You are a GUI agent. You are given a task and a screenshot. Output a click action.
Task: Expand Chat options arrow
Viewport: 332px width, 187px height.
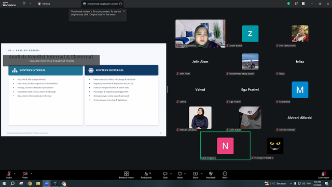171,173
